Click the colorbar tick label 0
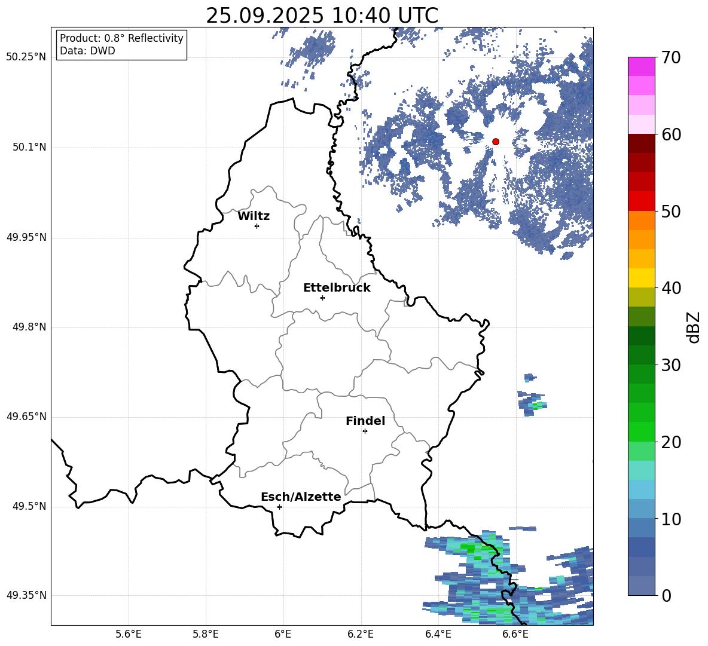Image resolution: width=708 pixels, height=646 pixels. (666, 596)
